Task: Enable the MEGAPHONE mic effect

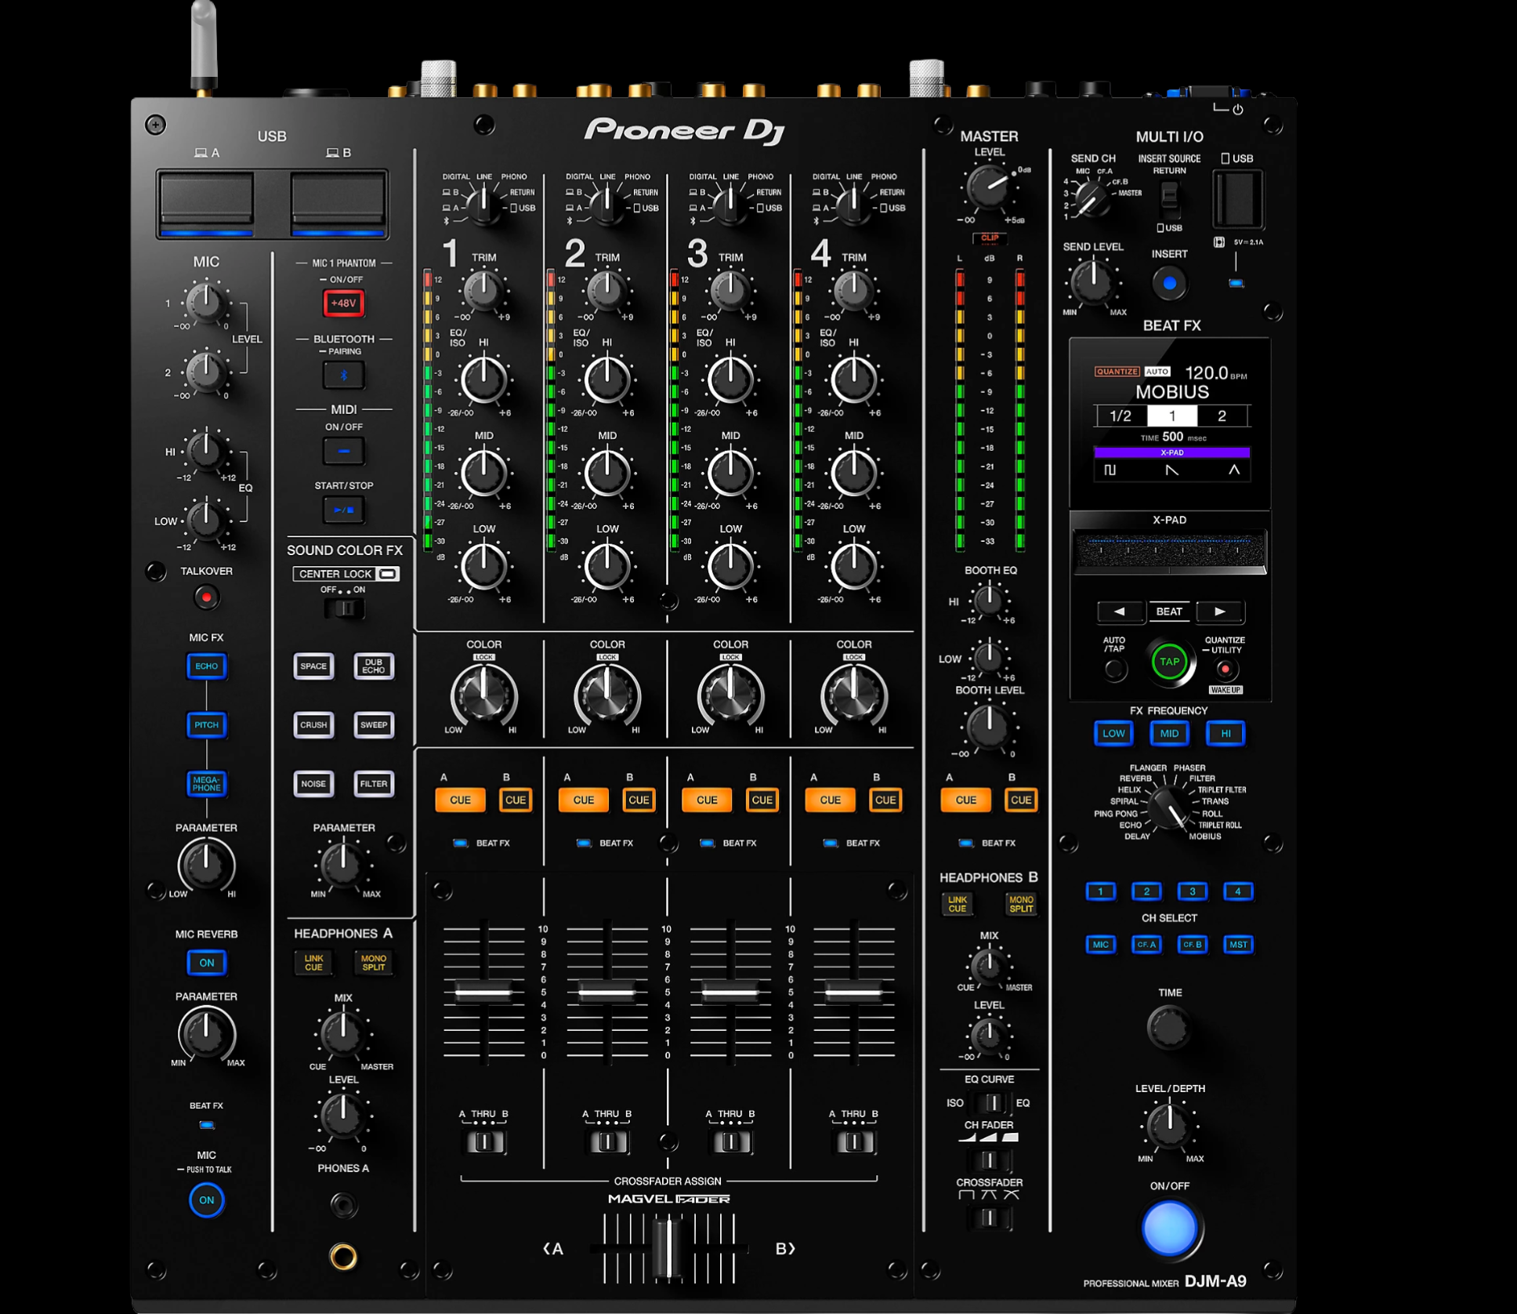Action: (x=206, y=784)
